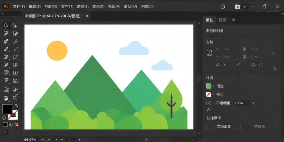Click the constrain proportions link icon
This screenshot has width=284, height=142.
tap(274, 54)
